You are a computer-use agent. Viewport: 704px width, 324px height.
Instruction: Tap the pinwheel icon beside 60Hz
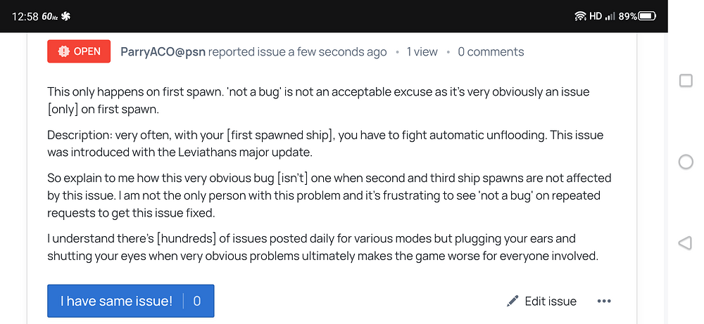66,15
